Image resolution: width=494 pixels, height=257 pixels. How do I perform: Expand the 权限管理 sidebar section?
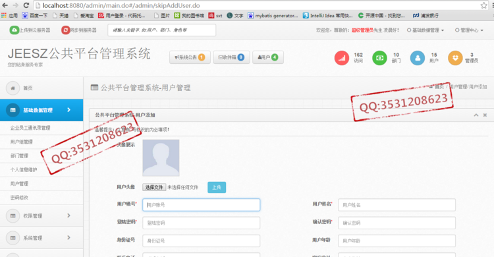41,215
